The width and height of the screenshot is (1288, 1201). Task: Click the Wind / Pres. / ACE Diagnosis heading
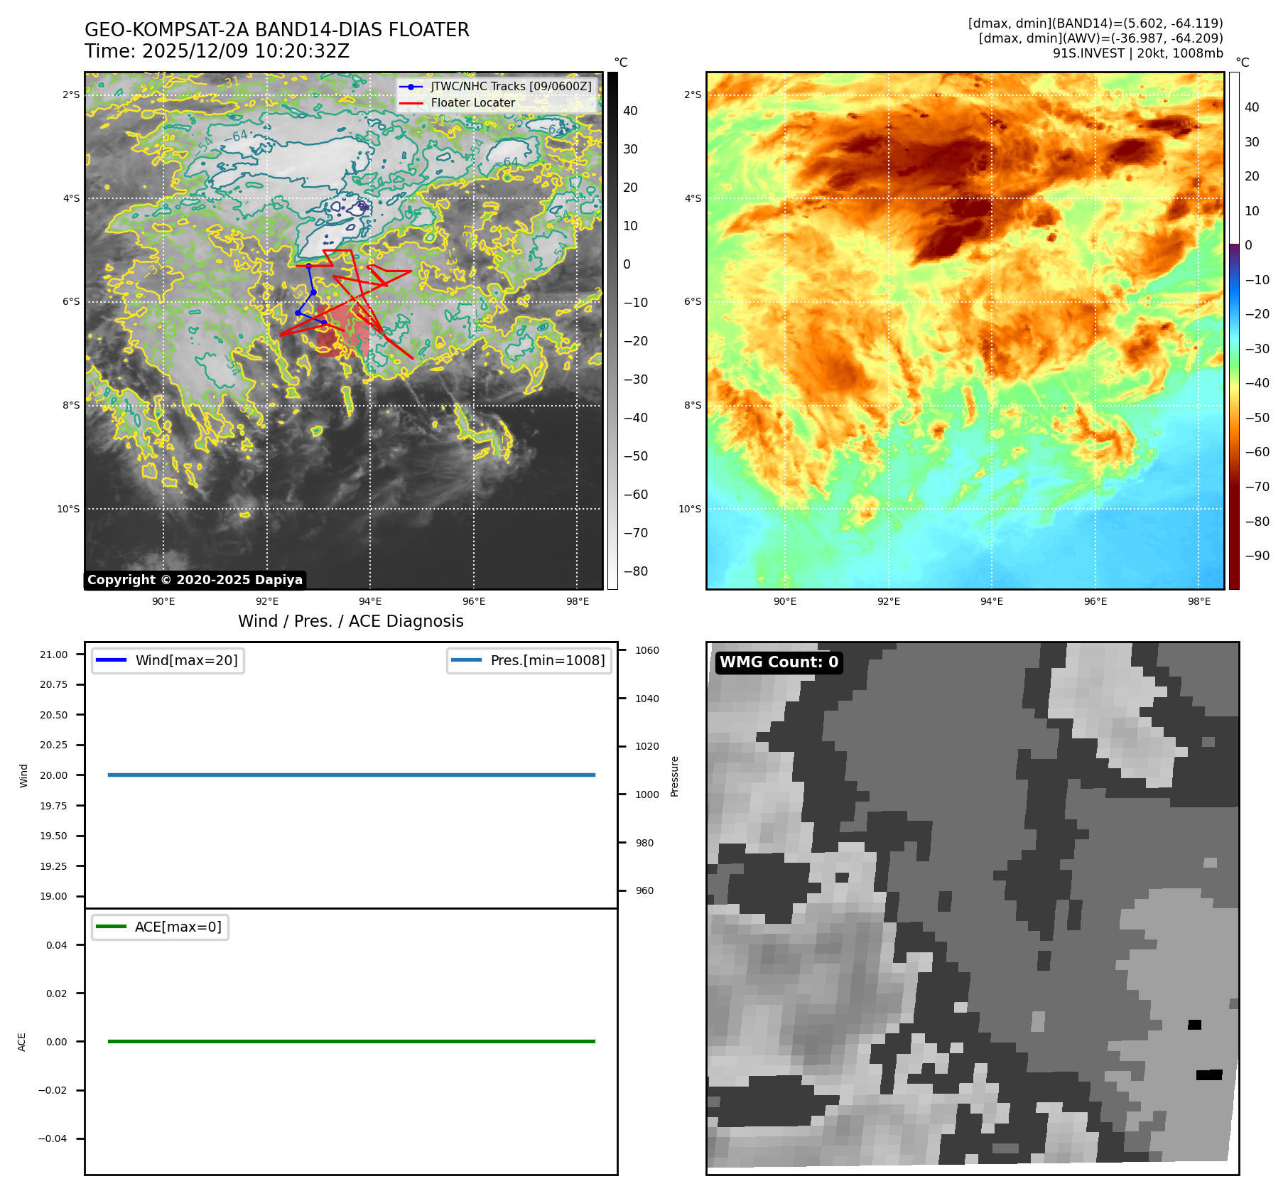tap(350, 621)
